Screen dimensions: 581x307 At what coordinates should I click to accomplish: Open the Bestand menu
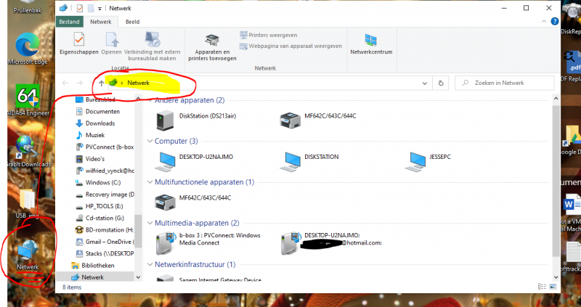point(70,22)
